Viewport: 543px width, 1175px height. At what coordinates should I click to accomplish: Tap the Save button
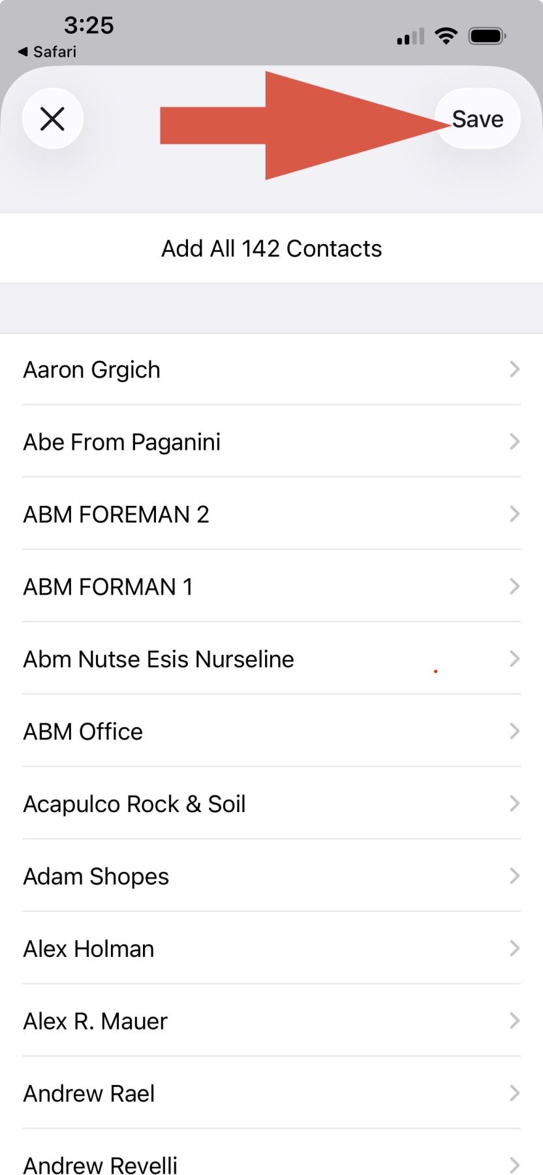pos(478,119)
